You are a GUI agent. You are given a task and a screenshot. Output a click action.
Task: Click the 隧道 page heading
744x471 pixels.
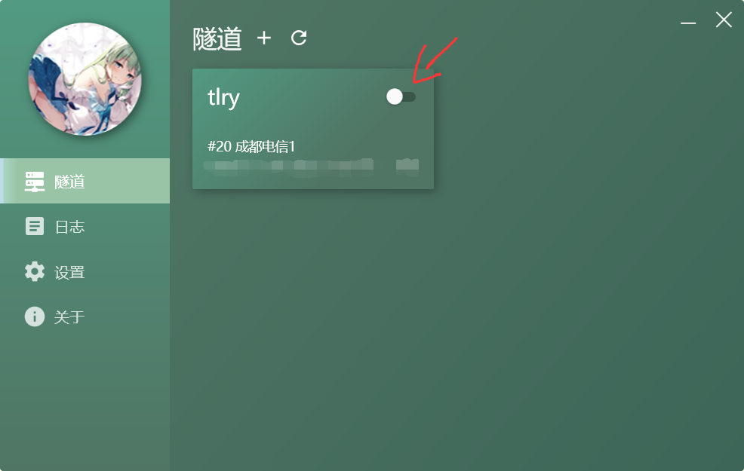(217, 39)
